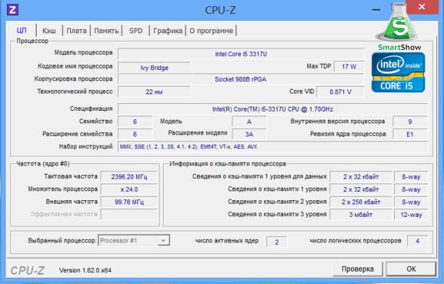Click the Внутренняя версия процессора value 9

(410, 121)
